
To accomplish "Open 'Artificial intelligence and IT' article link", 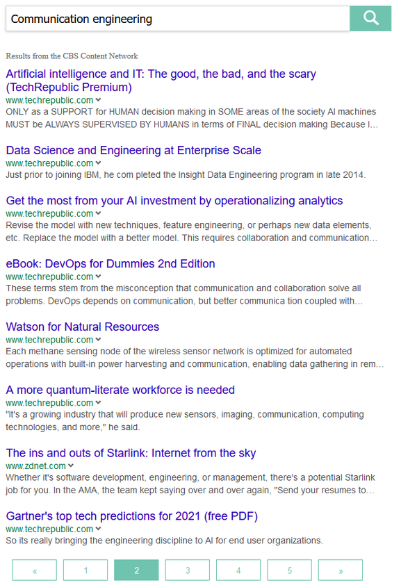I will (x=161, y=74).
